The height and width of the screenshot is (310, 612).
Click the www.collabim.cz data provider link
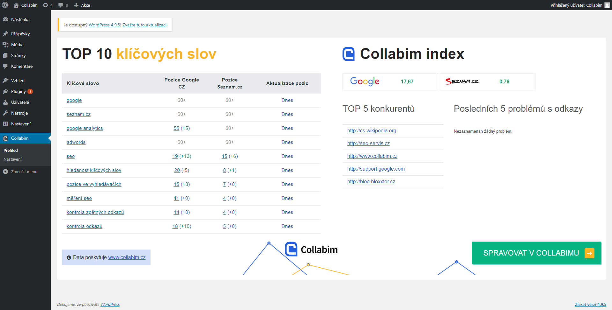tap(127, 257)
